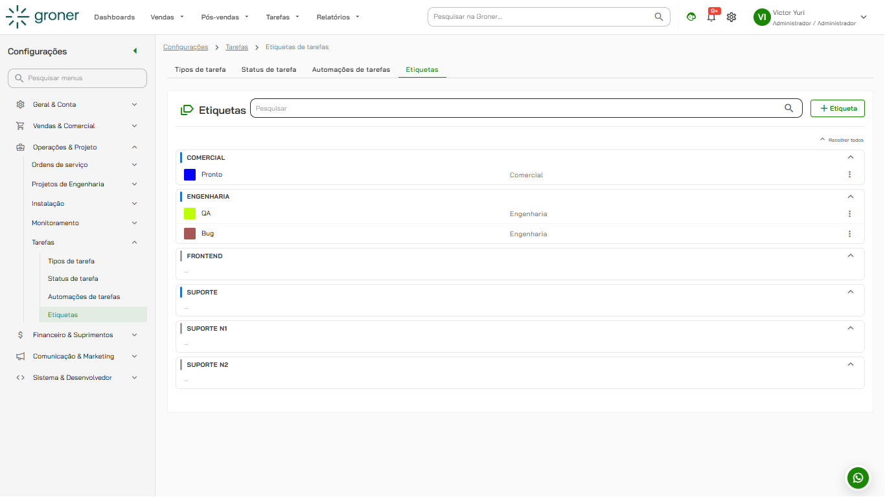
Task: Expand the user account chevron
Action: click(863, 17)
